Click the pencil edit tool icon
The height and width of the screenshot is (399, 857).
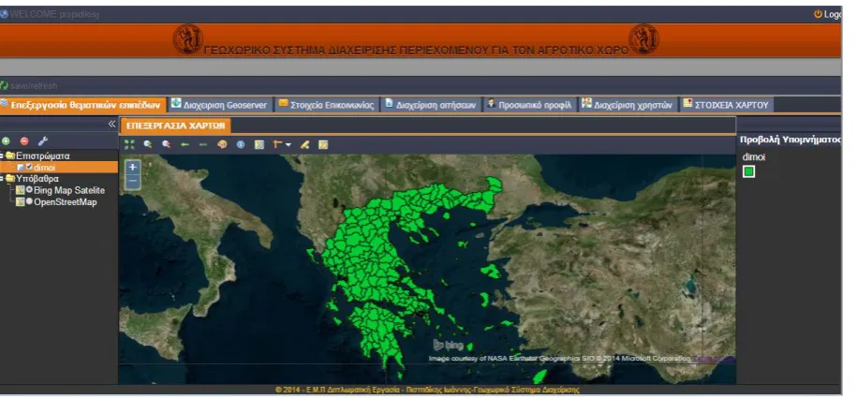(305, 145)
